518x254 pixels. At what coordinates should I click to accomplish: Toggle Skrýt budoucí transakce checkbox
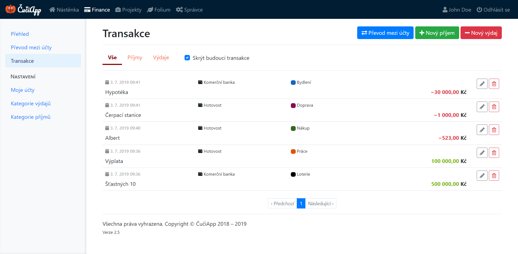187,58
